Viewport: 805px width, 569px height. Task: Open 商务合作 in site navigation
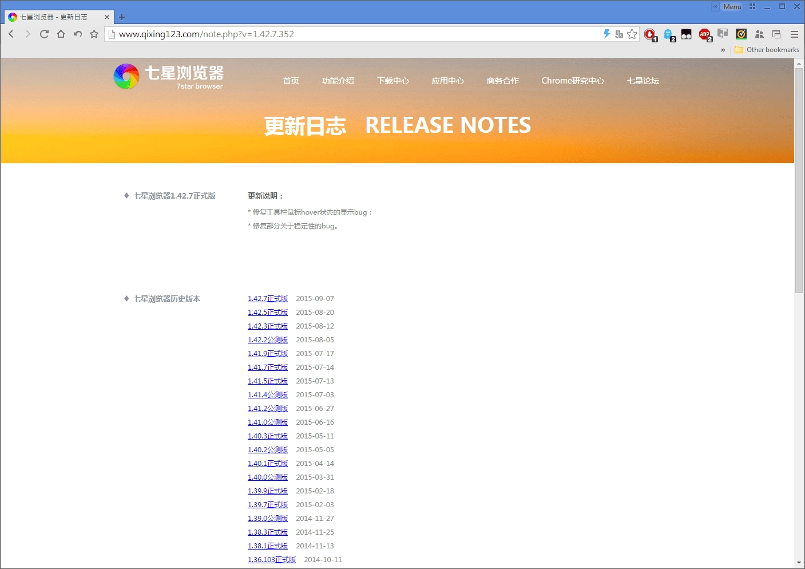click(x=502, y=81)
